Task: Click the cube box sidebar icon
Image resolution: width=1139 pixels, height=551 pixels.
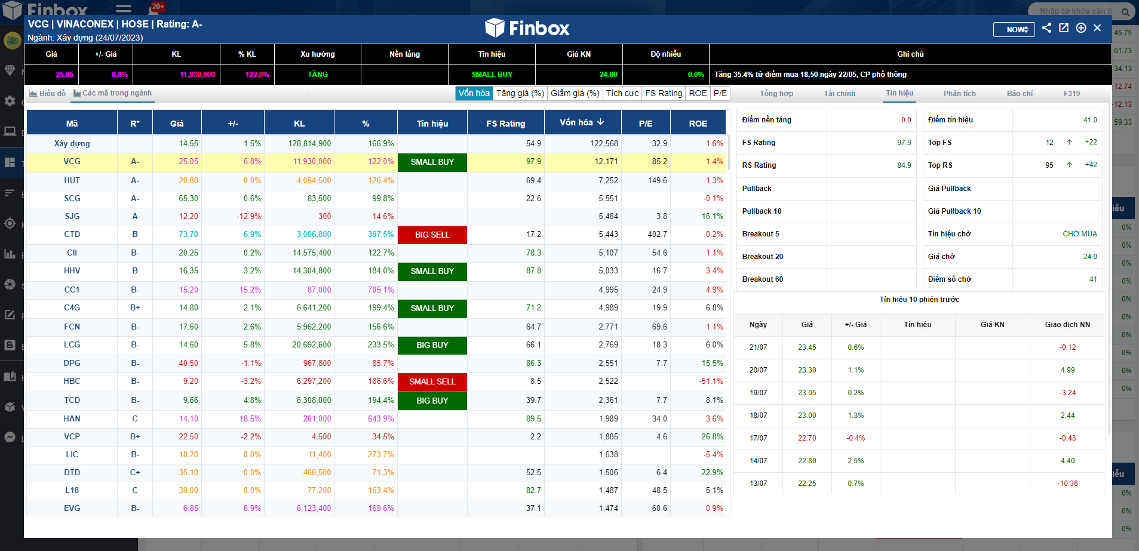Action: (10, 407)
